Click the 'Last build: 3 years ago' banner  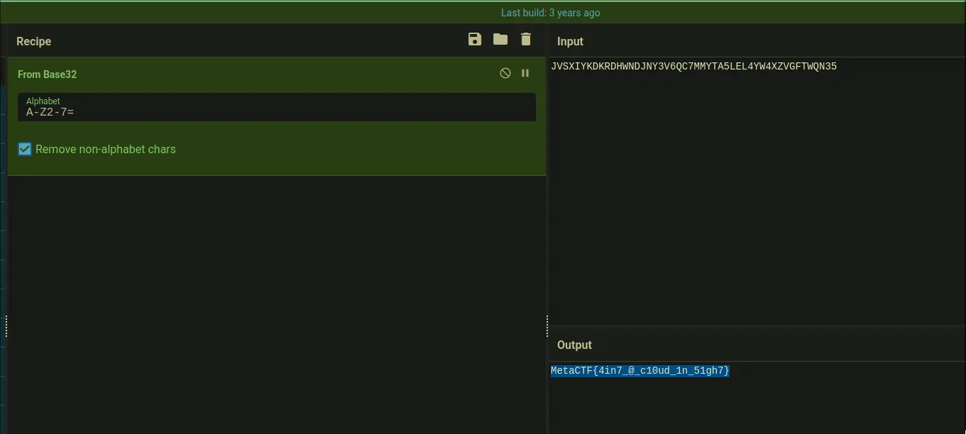click(550, 13)
